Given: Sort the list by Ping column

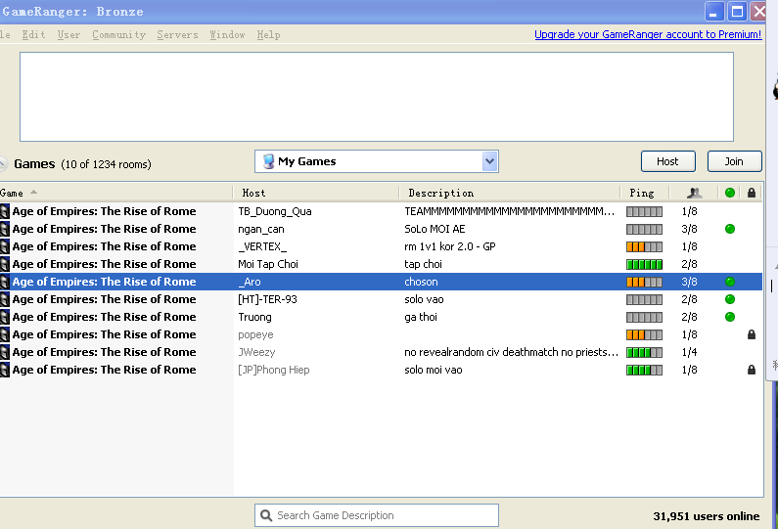Looking at the screenshot, I should pyautogui.click(x=642, y=193).
